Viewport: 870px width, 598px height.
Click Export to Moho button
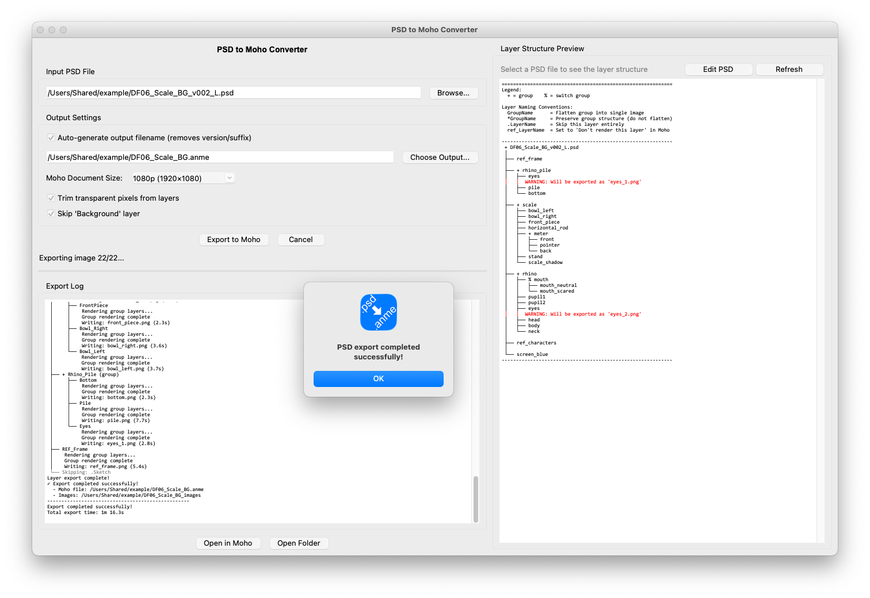click(234, 239)
